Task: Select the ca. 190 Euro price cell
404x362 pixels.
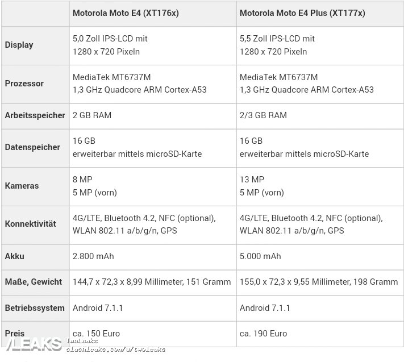Action: click(x=263, y=334)
